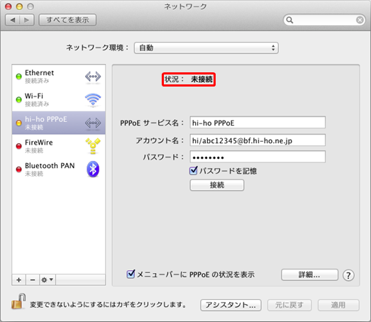The image size is (371, 322).
Task: Open the gear action menu
Action: [48, 280]
